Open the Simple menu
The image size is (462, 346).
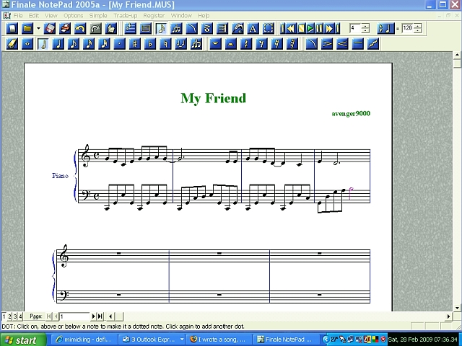(98, 15)
